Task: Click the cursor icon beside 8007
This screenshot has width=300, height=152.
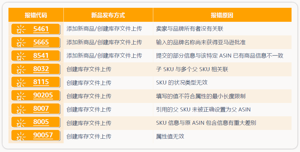Action: click(x=21, y=109)
